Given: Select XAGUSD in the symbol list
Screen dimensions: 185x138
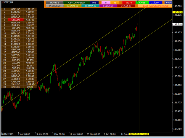Looking at the screenshot, I should click(x=16, y=87).
